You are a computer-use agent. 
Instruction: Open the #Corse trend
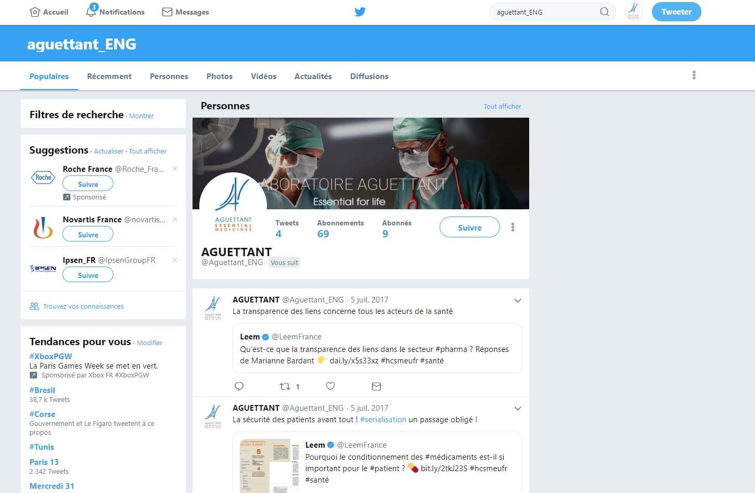point(42,414)
